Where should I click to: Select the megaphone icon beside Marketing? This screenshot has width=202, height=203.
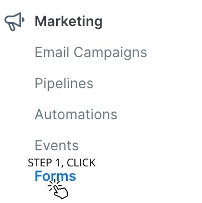pos(14,22)
